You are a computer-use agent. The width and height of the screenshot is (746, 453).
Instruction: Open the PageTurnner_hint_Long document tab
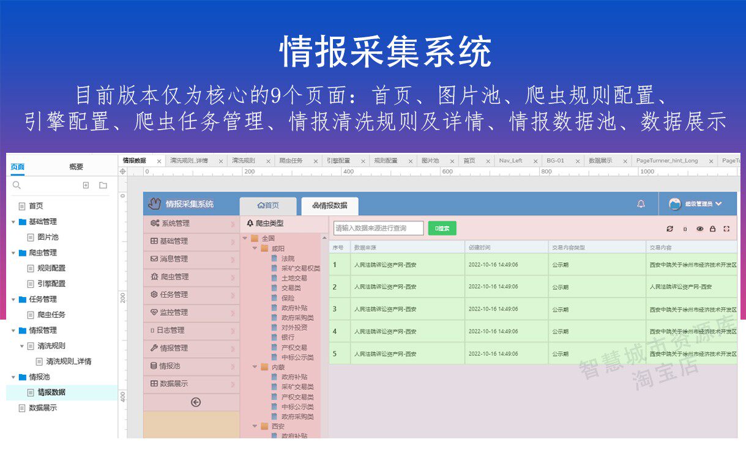pos(666,161)
